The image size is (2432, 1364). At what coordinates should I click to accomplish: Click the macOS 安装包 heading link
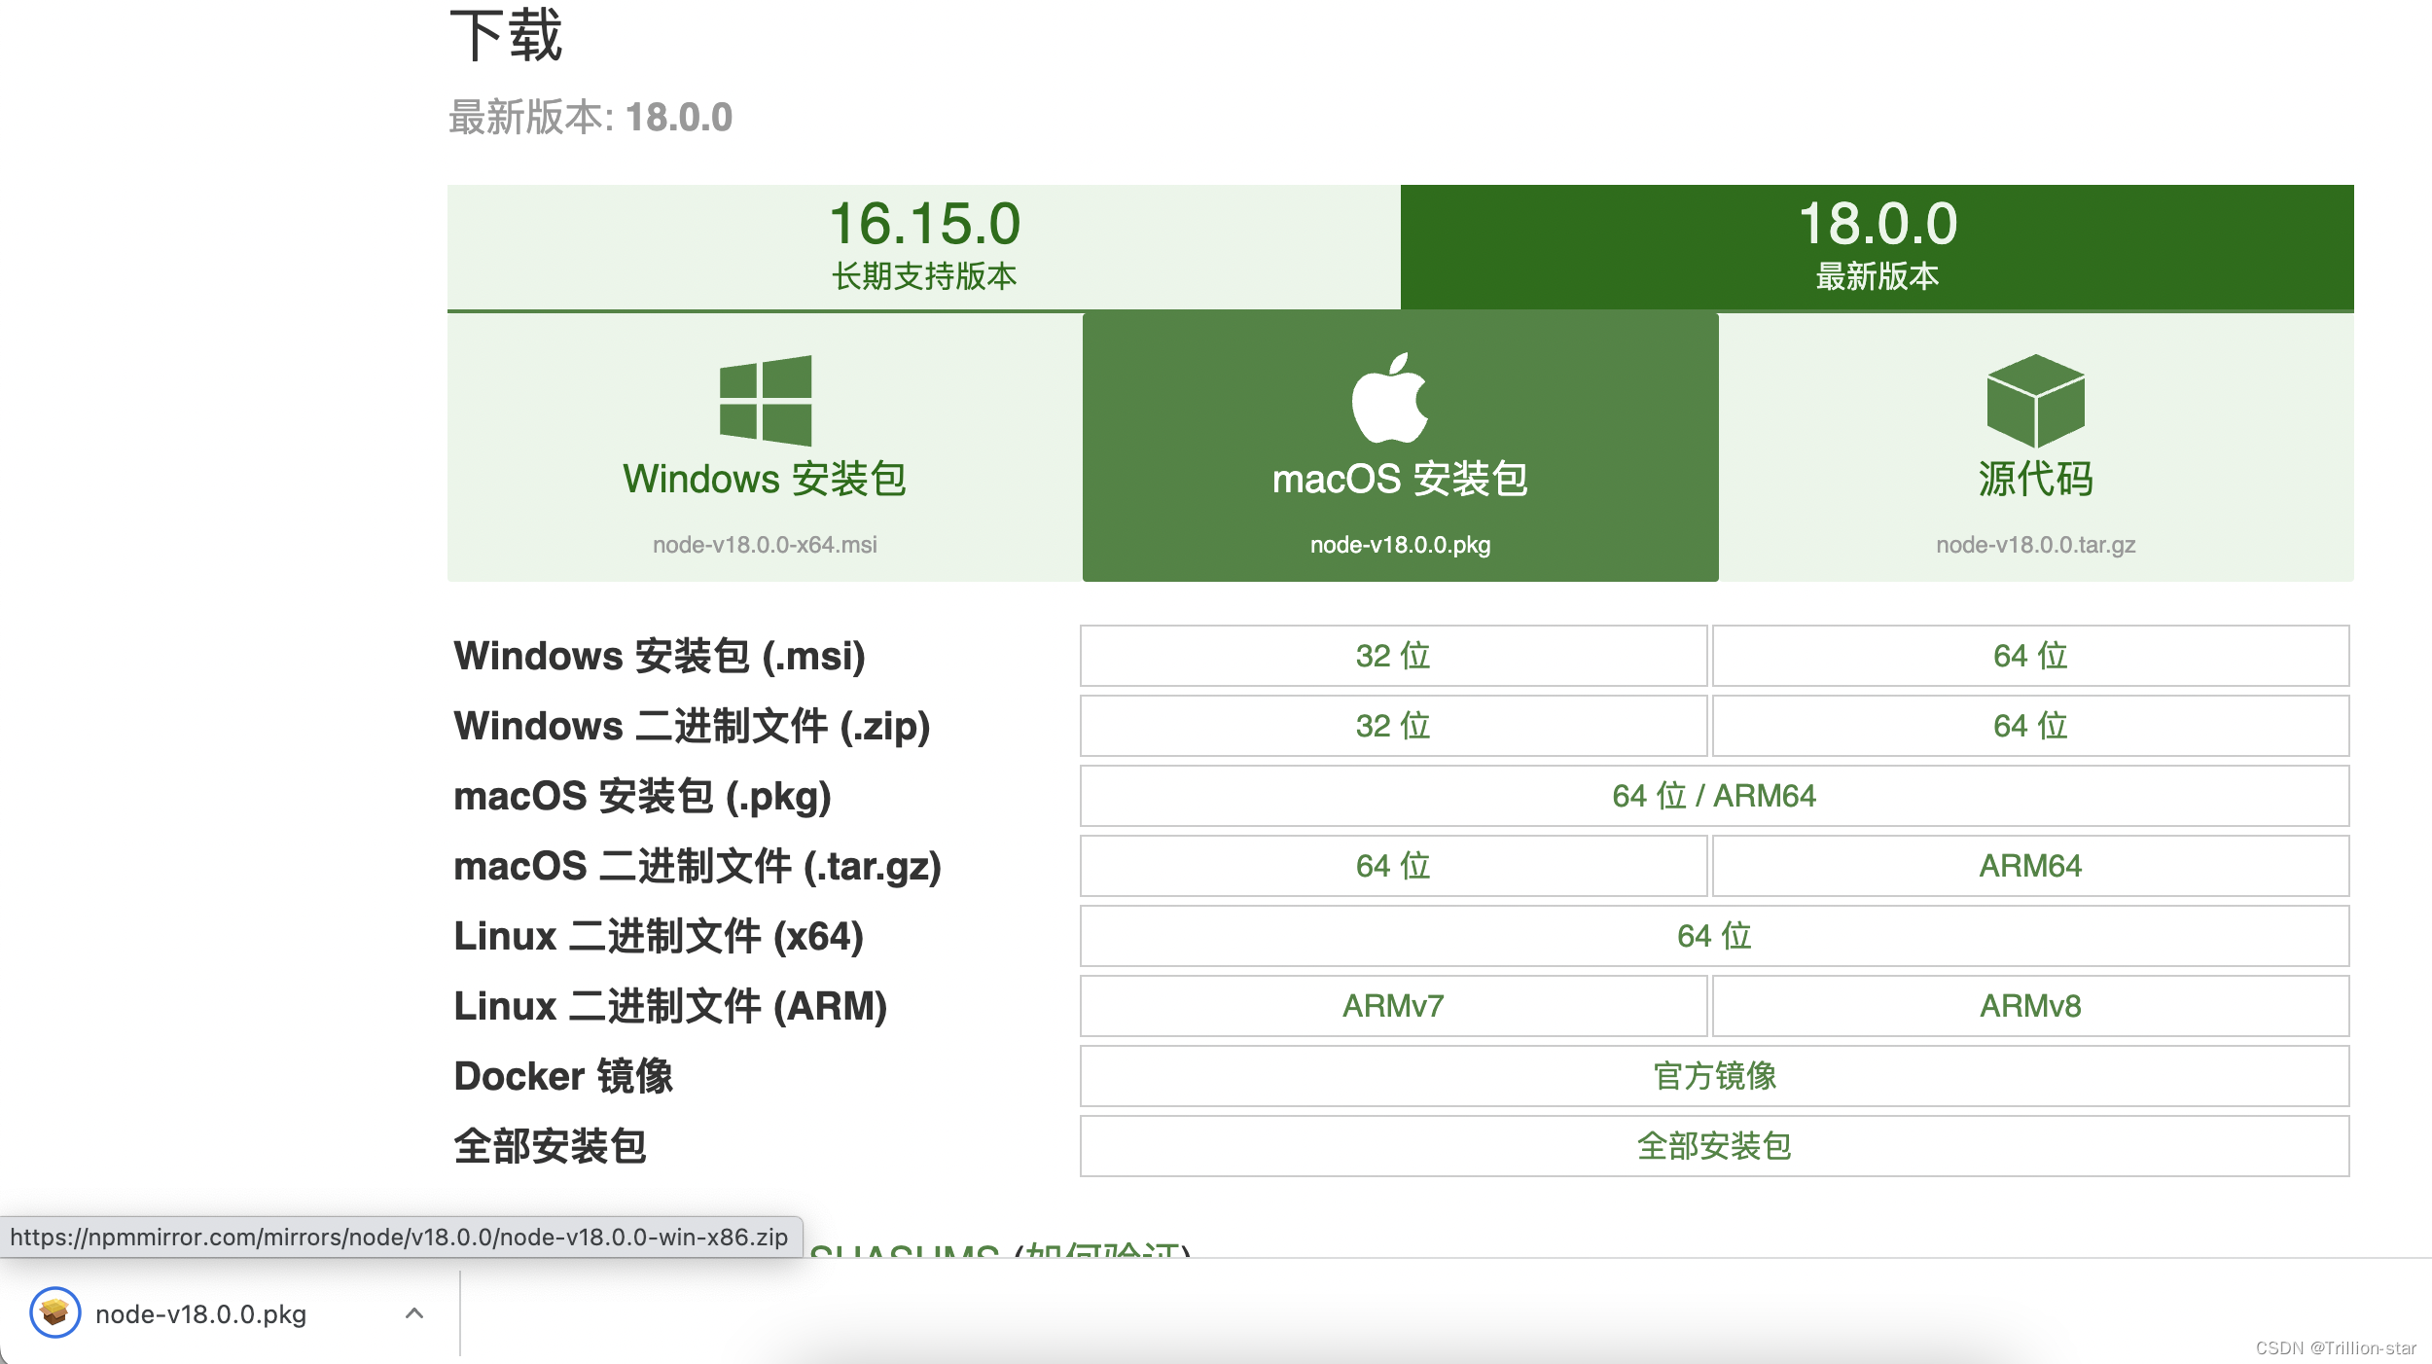coord(1400,480)
